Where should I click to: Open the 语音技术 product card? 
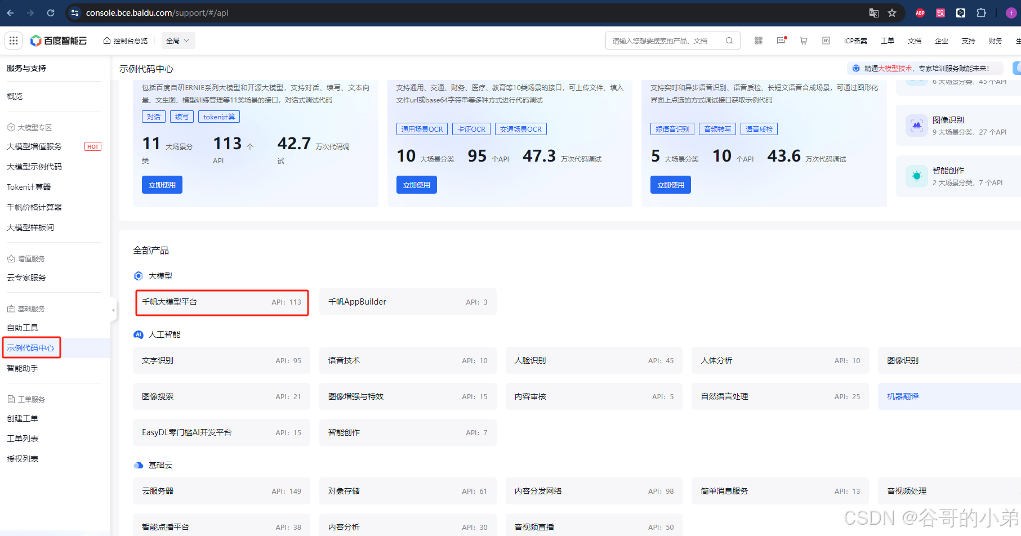[408, 360]
